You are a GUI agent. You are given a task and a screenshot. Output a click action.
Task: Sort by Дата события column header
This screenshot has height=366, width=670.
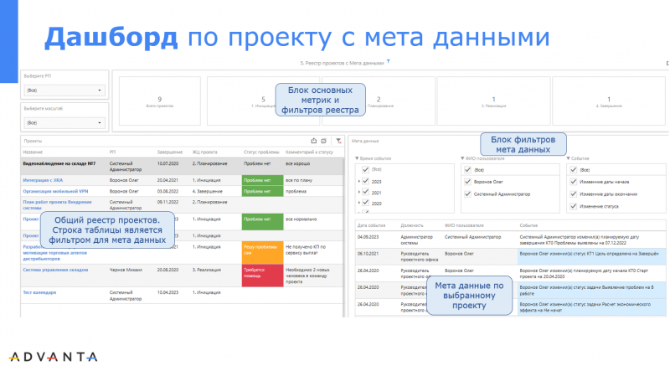(370, 225)
